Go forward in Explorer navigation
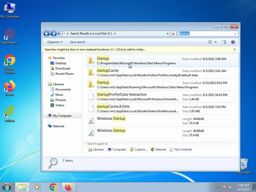256x192 pixels. pos(53,34)
